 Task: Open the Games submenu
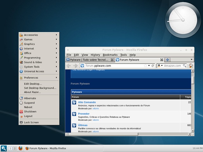coord(39,39)
